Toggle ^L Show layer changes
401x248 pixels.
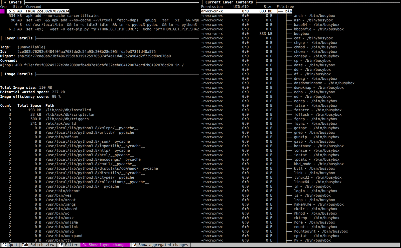[105, 245]
